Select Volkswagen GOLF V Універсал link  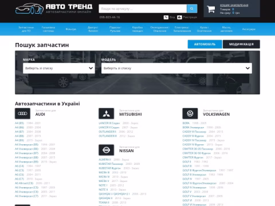194,196
